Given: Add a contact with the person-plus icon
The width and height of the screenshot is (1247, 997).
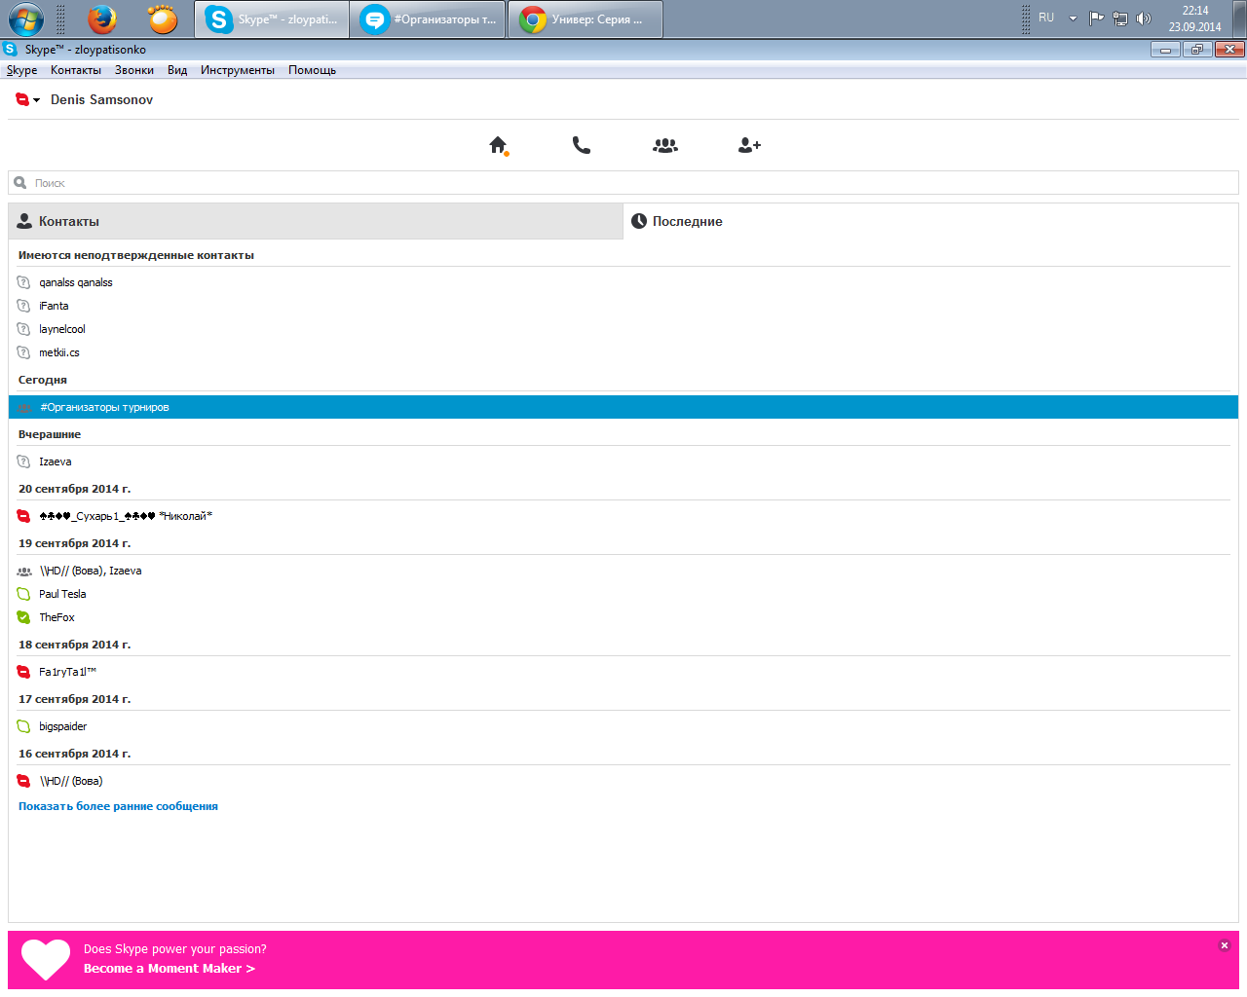Looking at the screenshot, I should (x=749, y=145).
